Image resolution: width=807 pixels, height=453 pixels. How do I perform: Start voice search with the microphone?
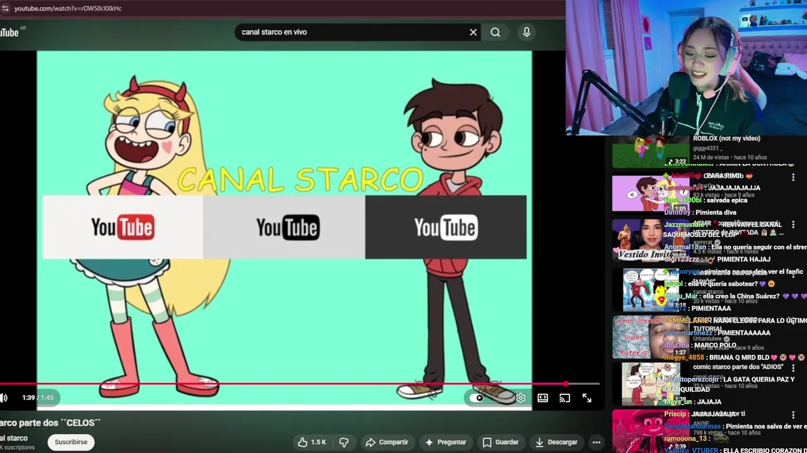pyautogui.click(x=526, y=32)
